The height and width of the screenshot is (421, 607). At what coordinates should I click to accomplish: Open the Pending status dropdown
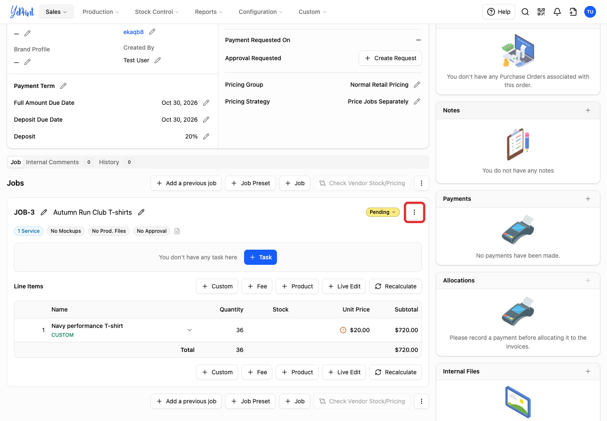coord(383,212)
